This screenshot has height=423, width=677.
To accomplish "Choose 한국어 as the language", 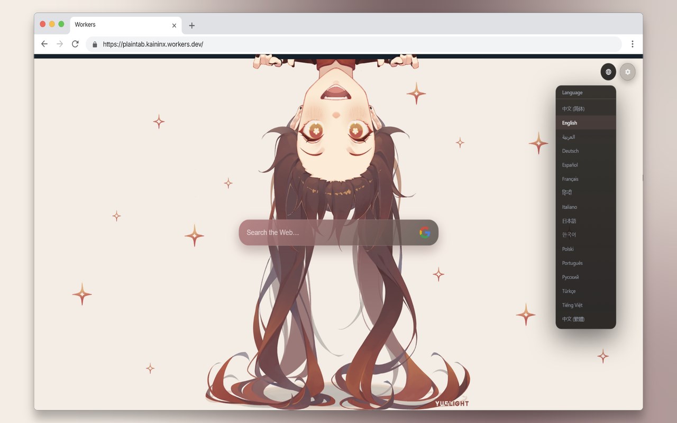I will coord(586,235).
